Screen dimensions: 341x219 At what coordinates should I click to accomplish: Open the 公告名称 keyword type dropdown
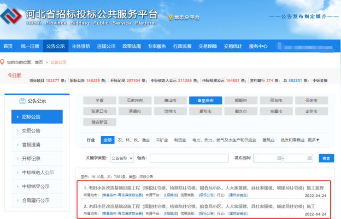122,158
